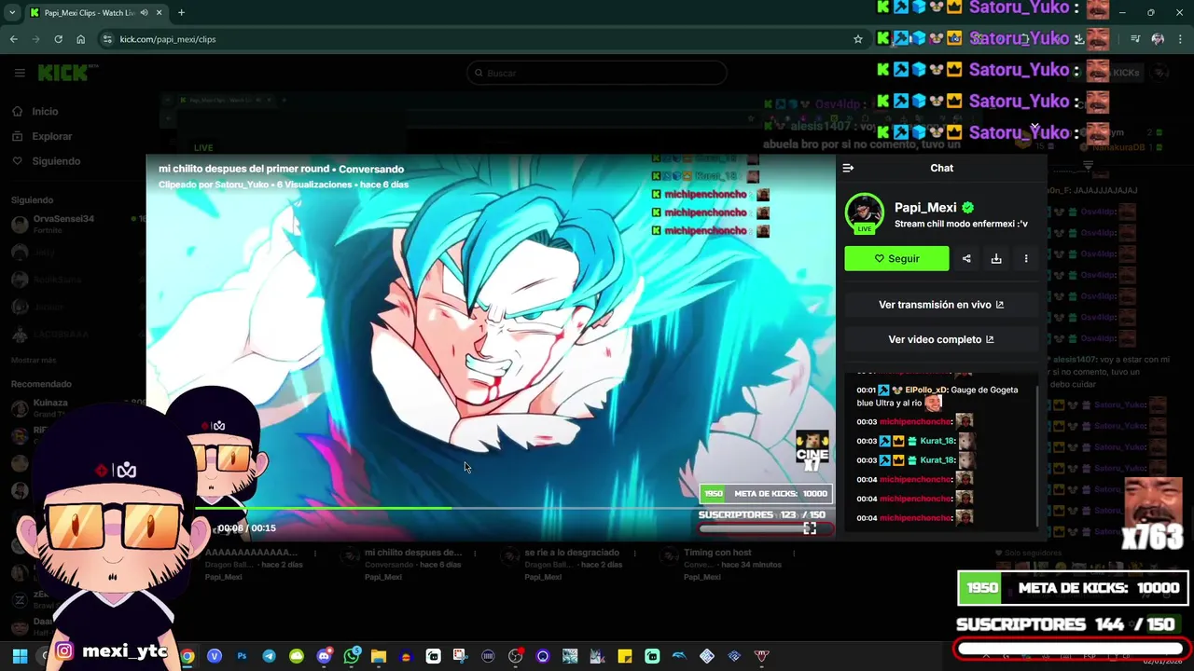The width and height of the screenshot is (1194, 671).
Task: Expand Mostrar más in the sidebar
Action: [x=34, y=360]
